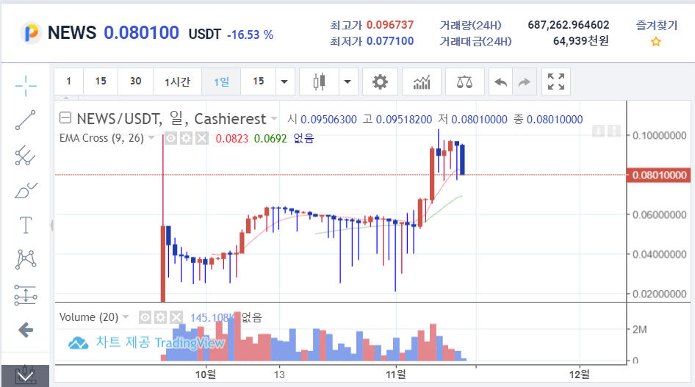Collapse the NEWS/USDT chart legend box
This screenshot has height=387, width=695.
click(65, 117)
